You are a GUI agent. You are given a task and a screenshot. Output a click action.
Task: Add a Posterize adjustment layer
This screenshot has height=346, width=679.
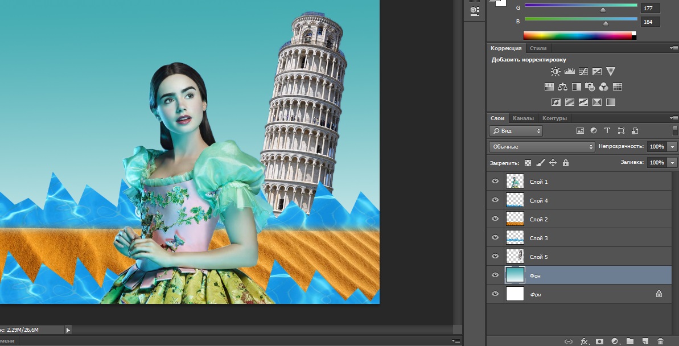(570, 102)
